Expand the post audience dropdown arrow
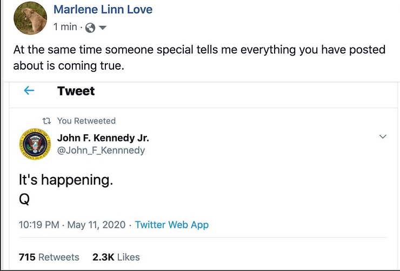Image resolution: width=400 pixels, height=271 pixels. click(103, 28)
